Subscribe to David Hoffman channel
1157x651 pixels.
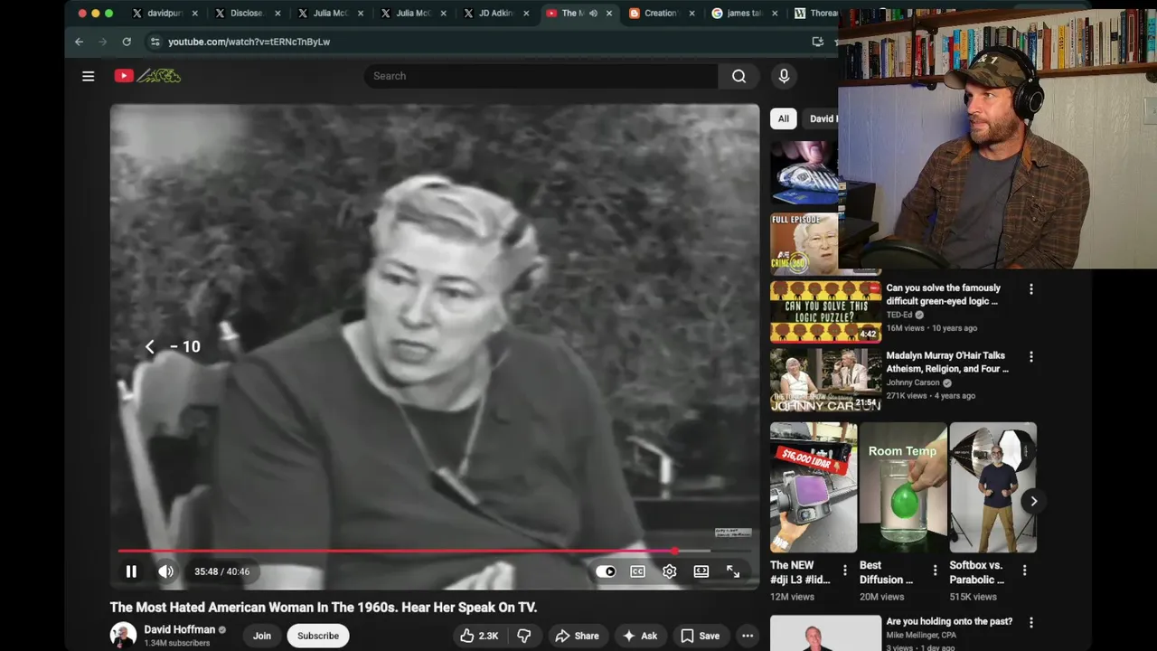[x=318, y=636]
